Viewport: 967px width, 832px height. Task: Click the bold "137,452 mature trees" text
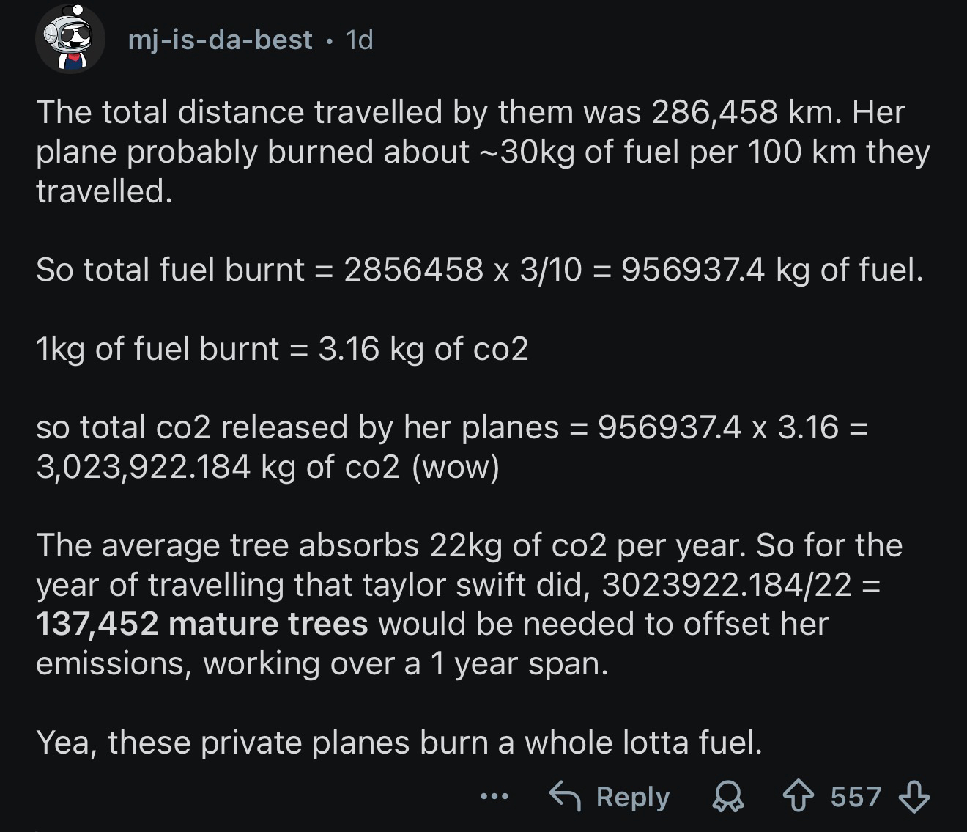[201, 624]
